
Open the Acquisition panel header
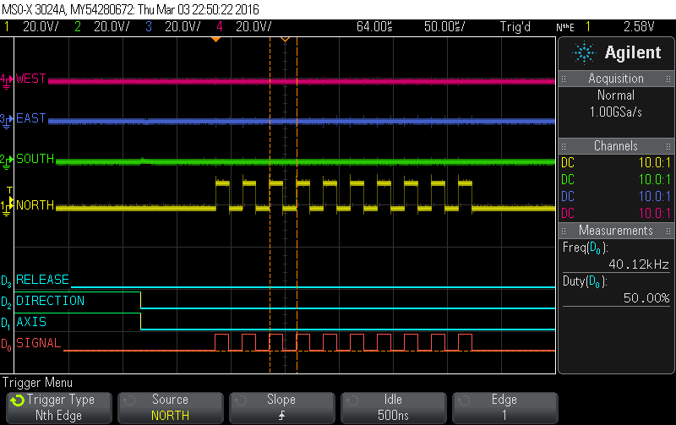click(x=616, y=79)
